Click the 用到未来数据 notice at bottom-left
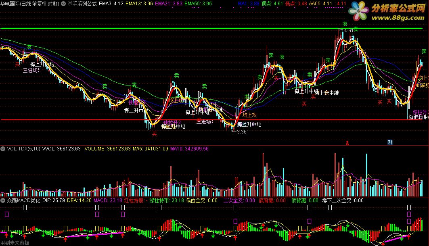 point(15,243)
